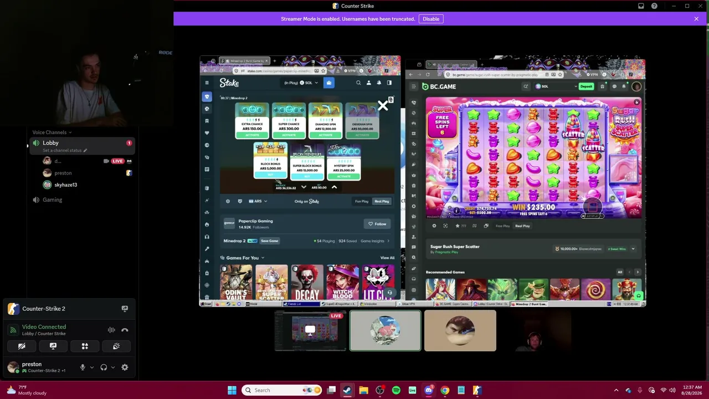
Task: Disable Streamer Mode in the purple banner
Action: (x=430, y=19)
